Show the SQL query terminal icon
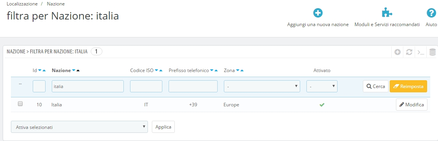 click(x=421, y=52)
